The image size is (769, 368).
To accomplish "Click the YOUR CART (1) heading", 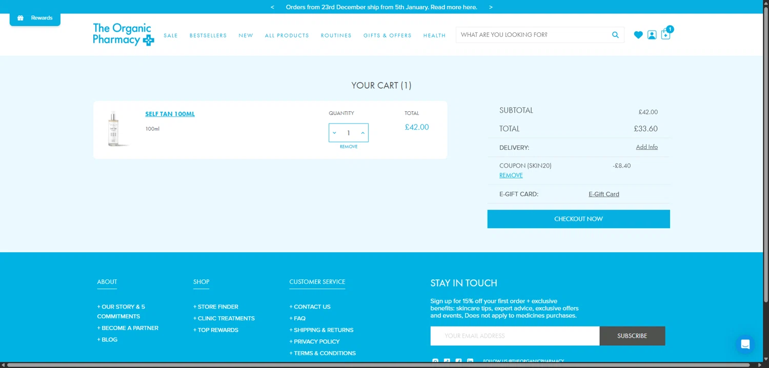I will (x=381, y=86).
